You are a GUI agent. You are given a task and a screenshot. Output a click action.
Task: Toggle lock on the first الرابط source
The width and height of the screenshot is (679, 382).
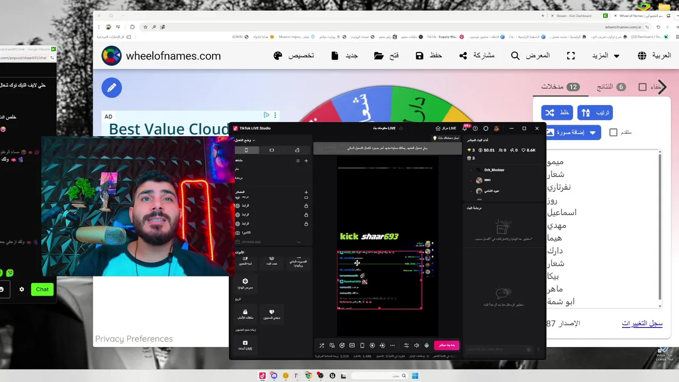[x=306, y=206]
